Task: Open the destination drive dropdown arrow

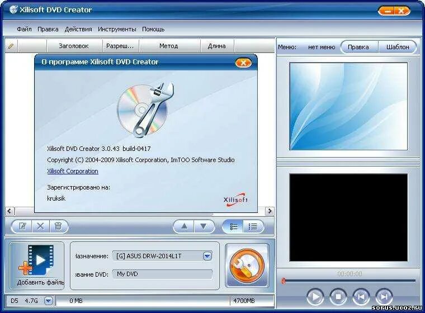Action: (207, 256)
